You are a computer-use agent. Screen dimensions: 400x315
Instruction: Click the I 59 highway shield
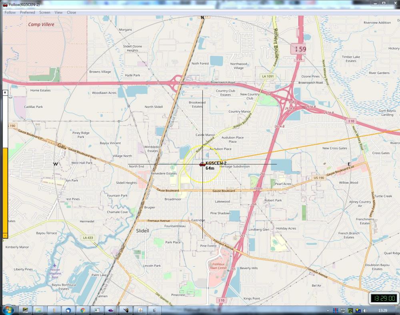pos(300,50)
